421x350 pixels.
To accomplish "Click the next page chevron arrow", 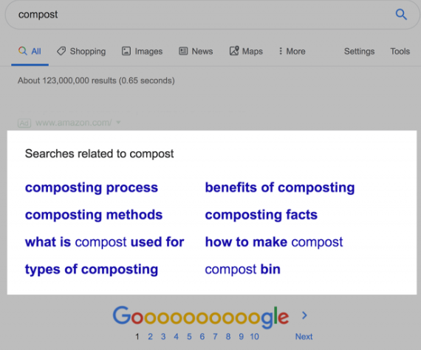I will tap(304, 315).
